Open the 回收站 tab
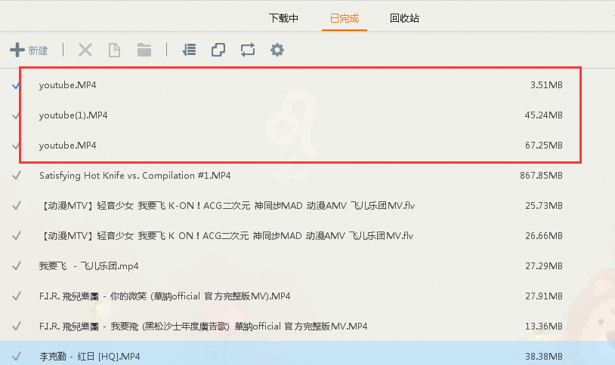The image size is (615, 365). click(x=405, y=18)
